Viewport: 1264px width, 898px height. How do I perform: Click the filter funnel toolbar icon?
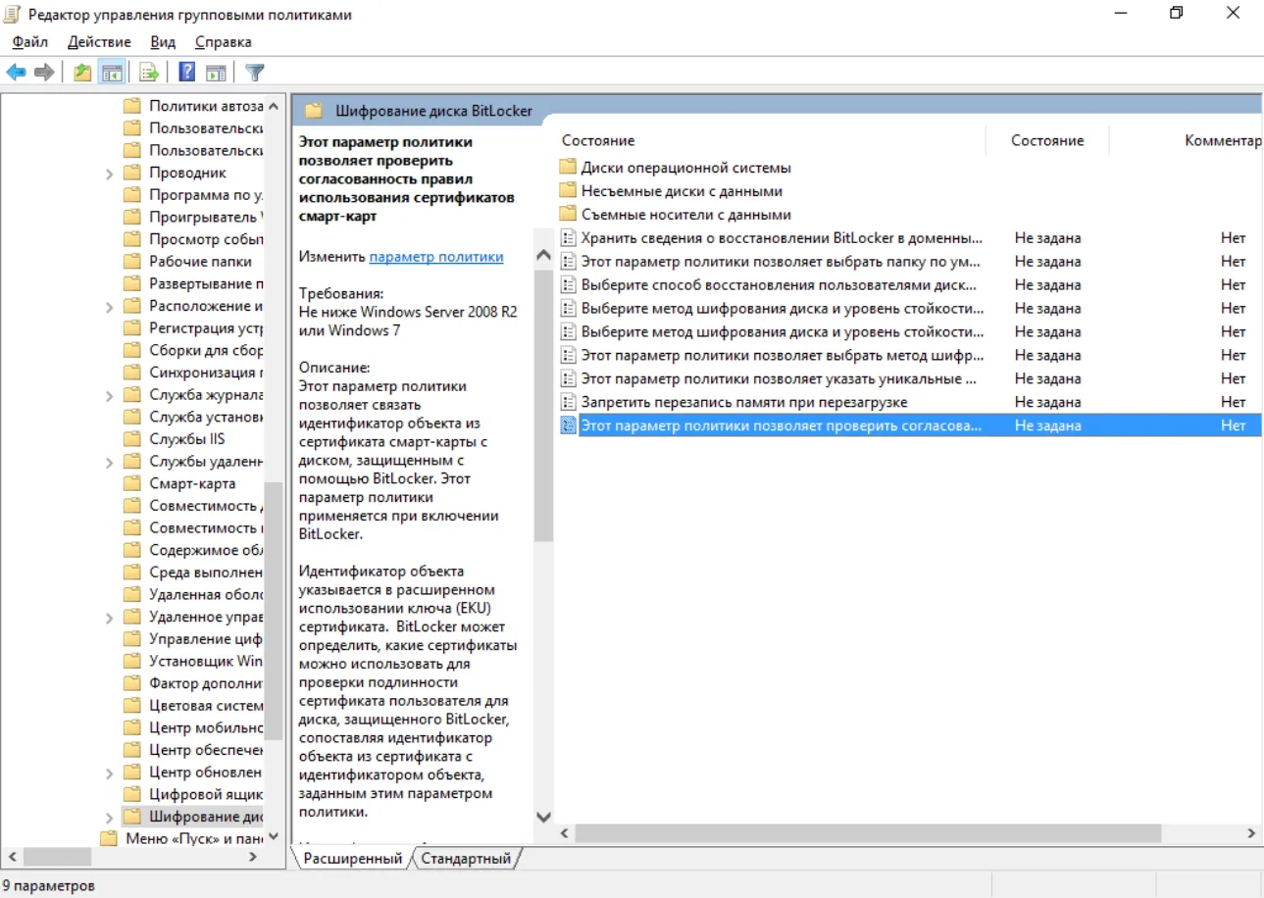(255, 73)
